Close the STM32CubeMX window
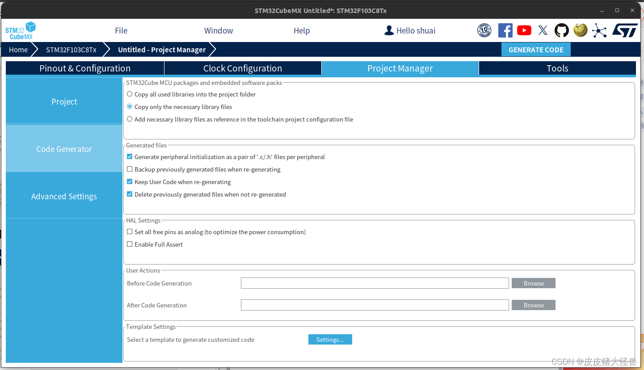This screenshot has width=644, height=370. [x=632, y=10]
